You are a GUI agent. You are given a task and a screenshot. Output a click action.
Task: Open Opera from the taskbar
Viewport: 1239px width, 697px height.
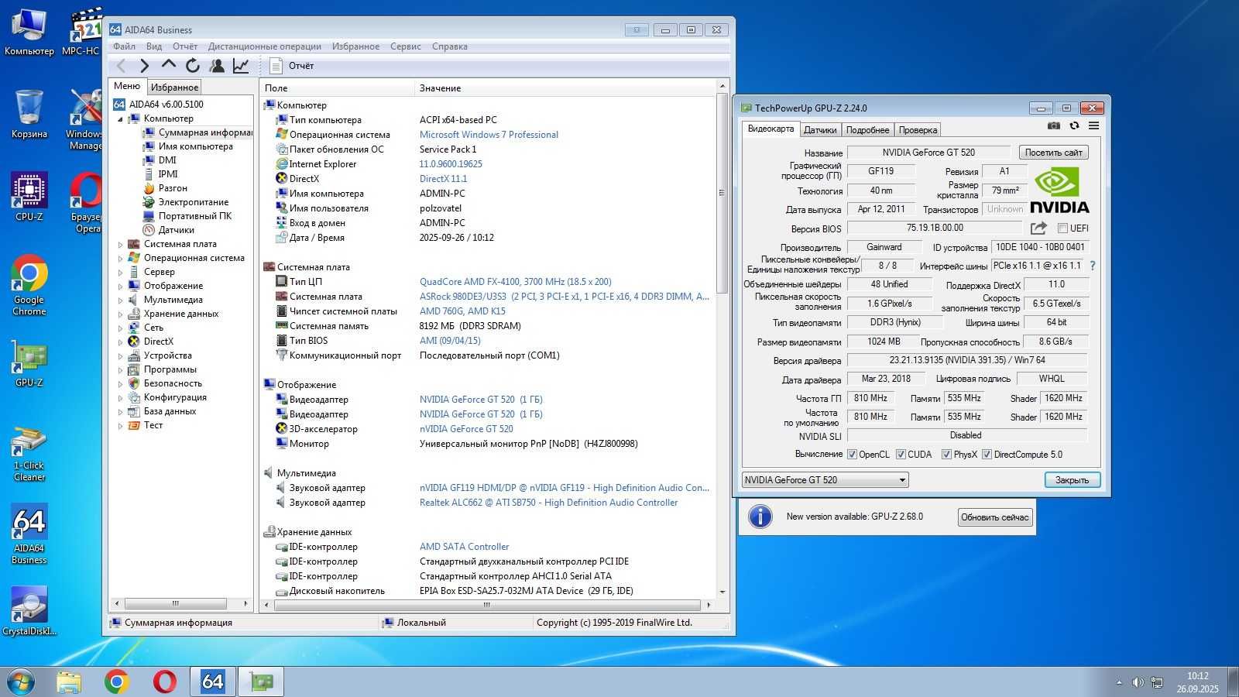164,682
